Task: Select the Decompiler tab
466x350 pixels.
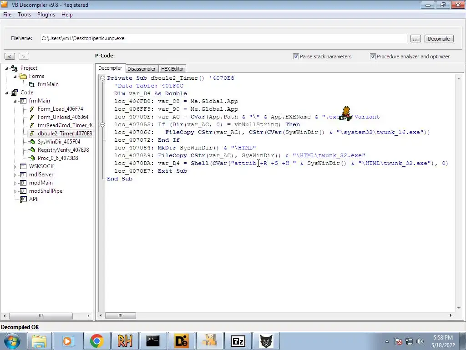Action: coord(110,68)
